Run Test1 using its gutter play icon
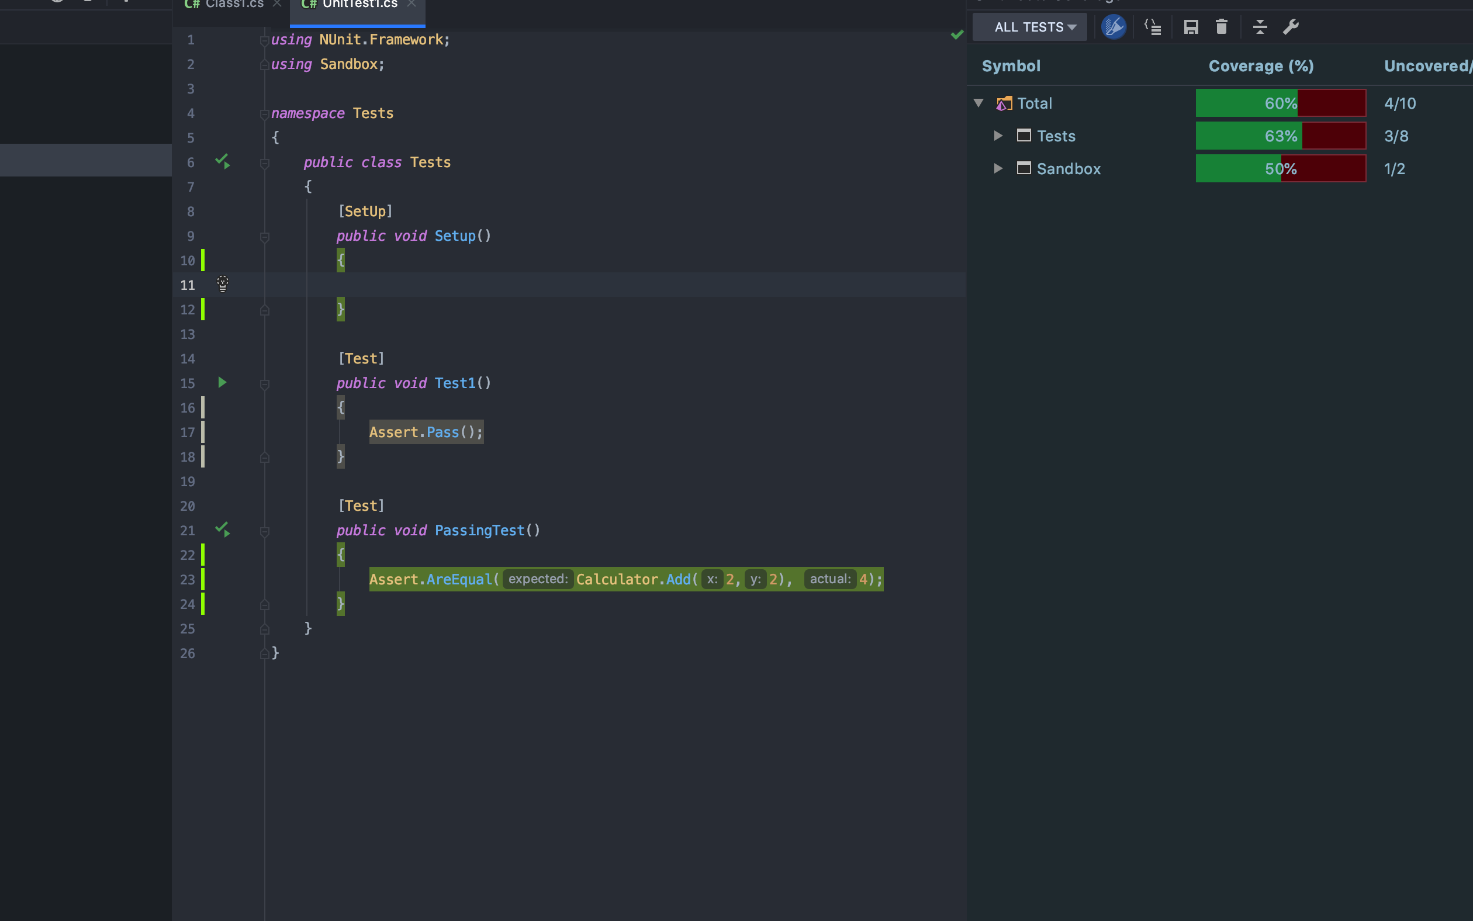 222,383
